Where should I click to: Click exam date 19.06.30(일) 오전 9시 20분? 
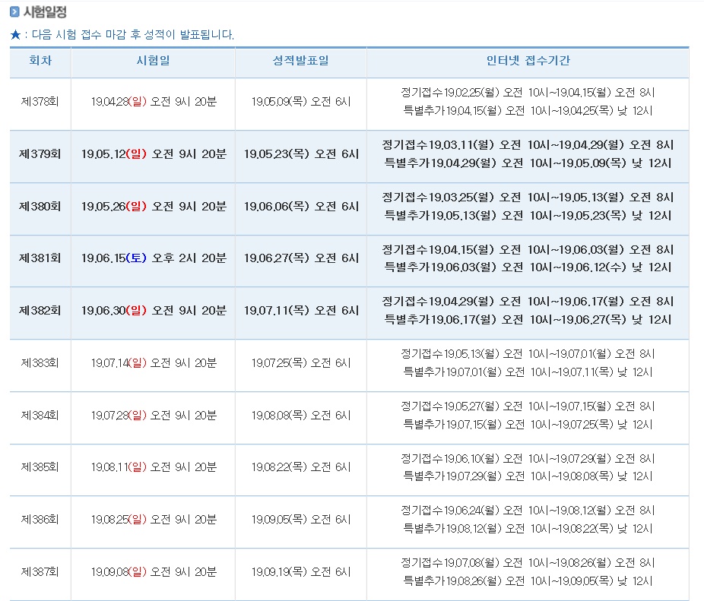click(x=154, y=311)
